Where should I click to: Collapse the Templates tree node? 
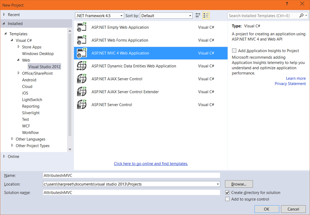point(5,34)
